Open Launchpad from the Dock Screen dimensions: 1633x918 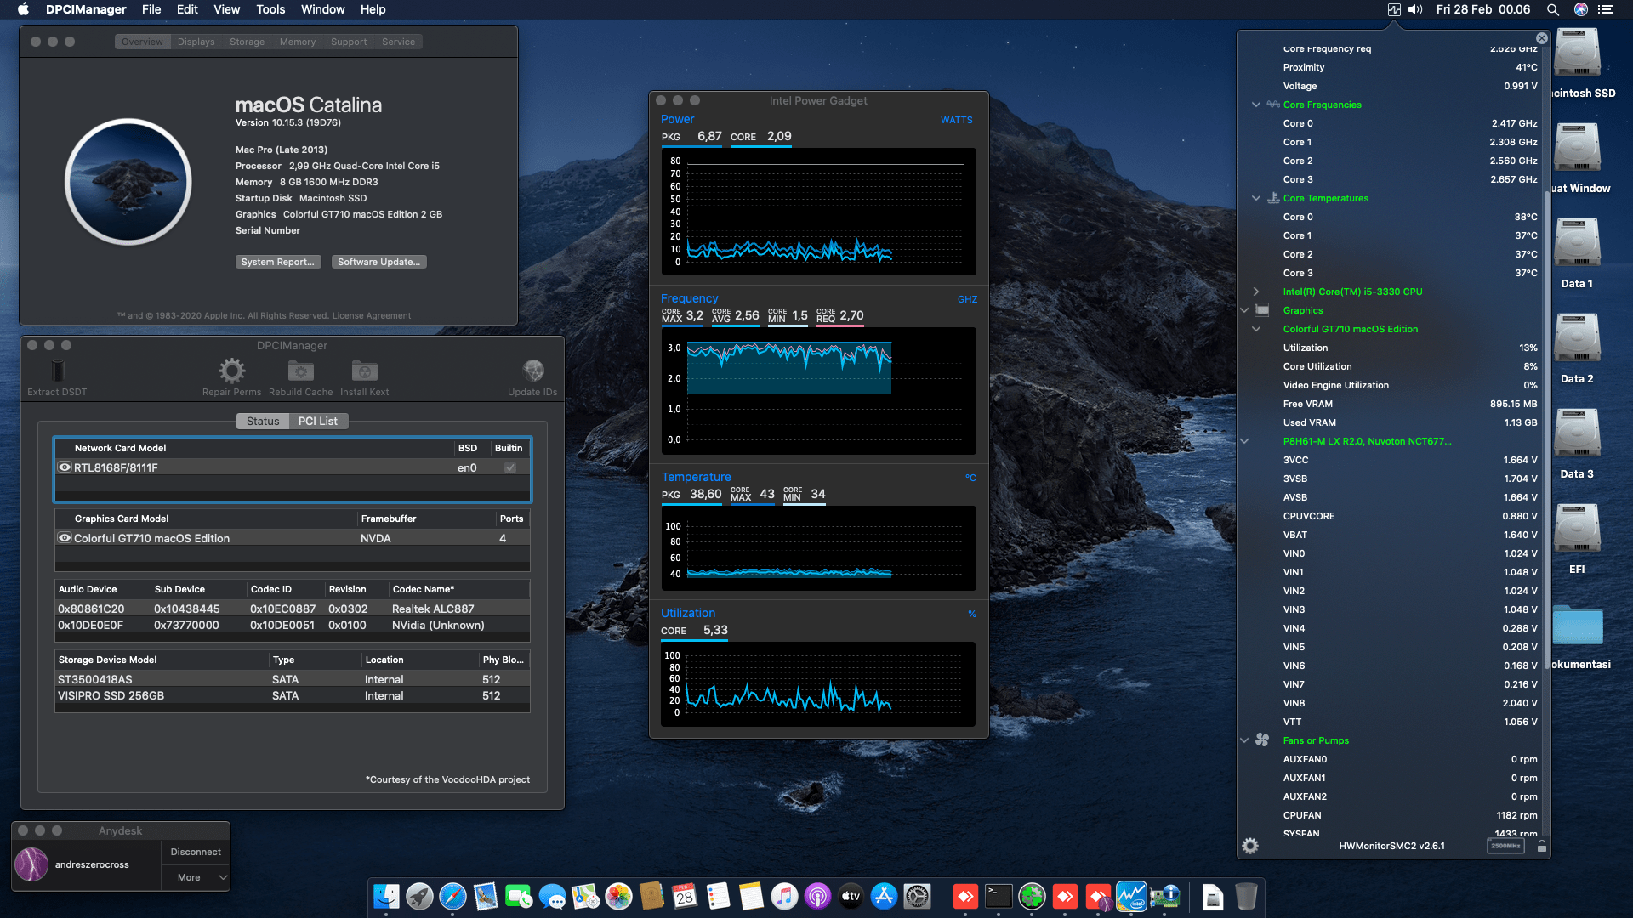tap(419, 896)
